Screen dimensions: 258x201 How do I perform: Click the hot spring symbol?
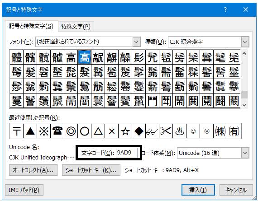tap(179, 131)
